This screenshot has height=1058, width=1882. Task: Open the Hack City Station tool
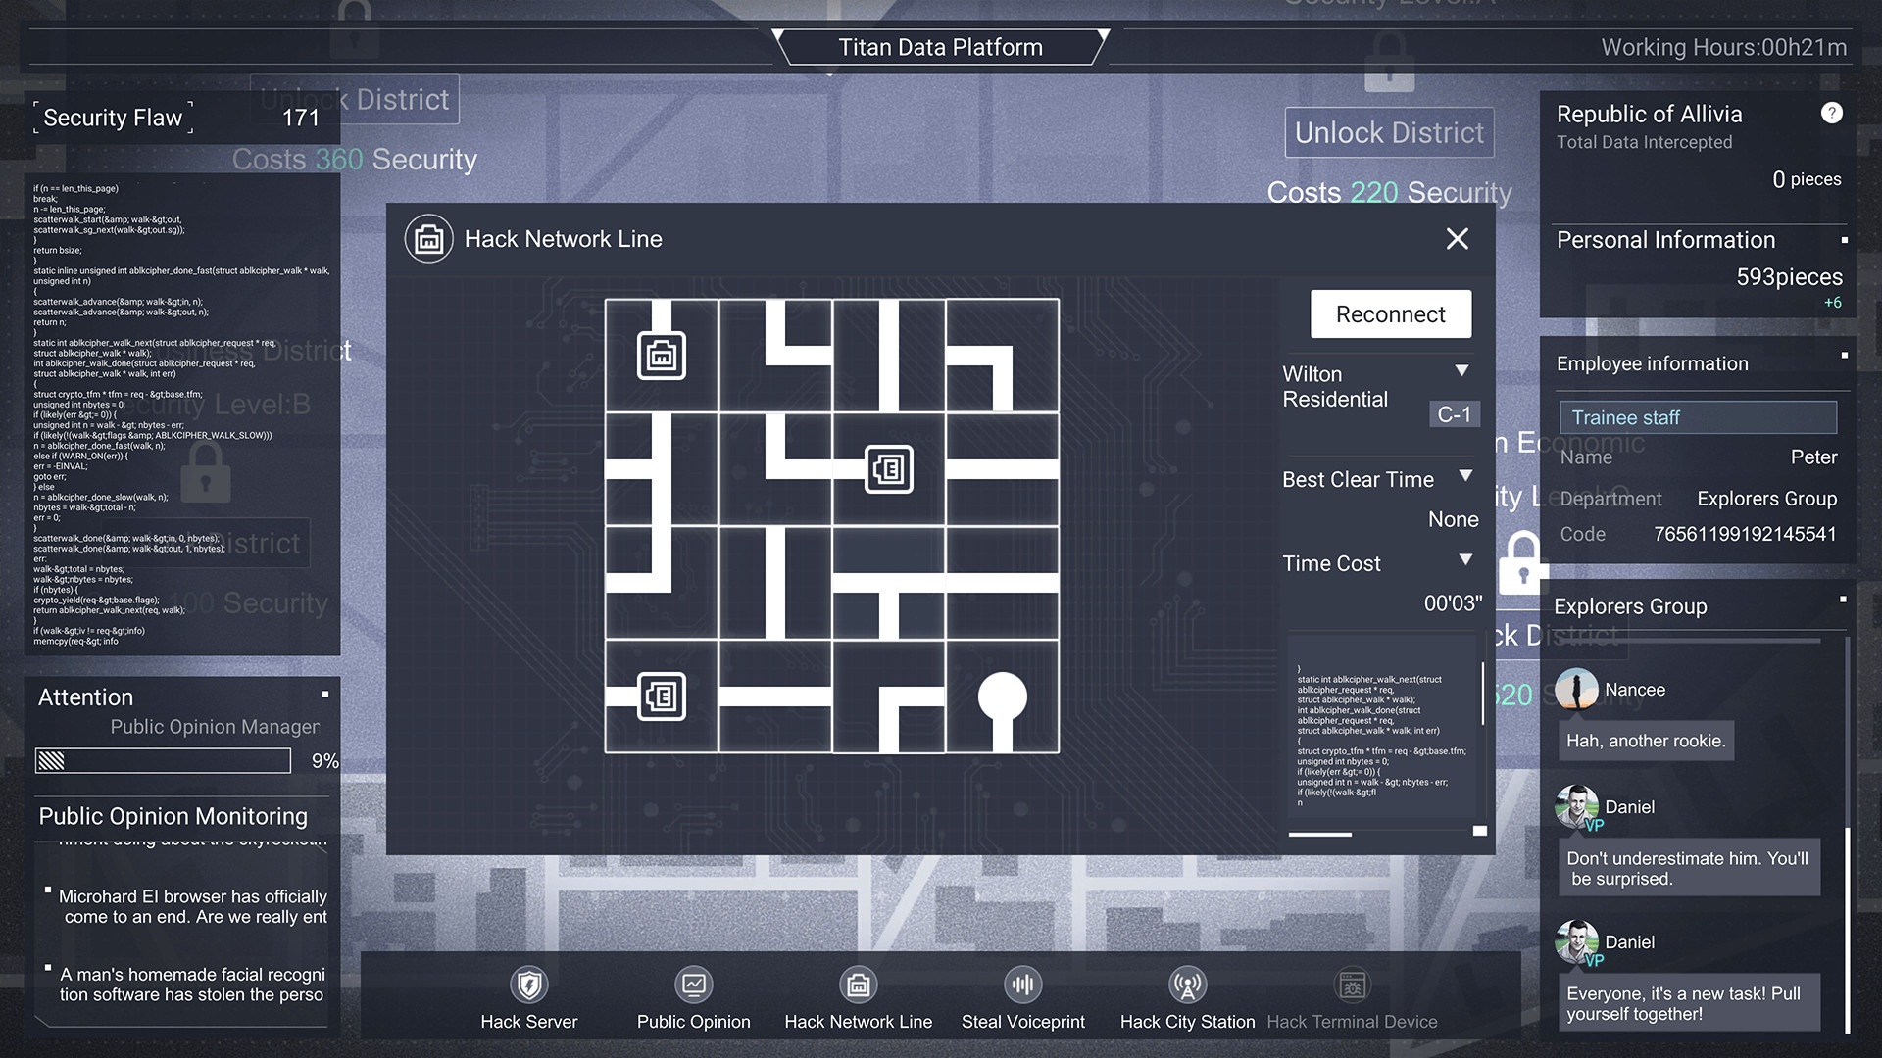1187,986
